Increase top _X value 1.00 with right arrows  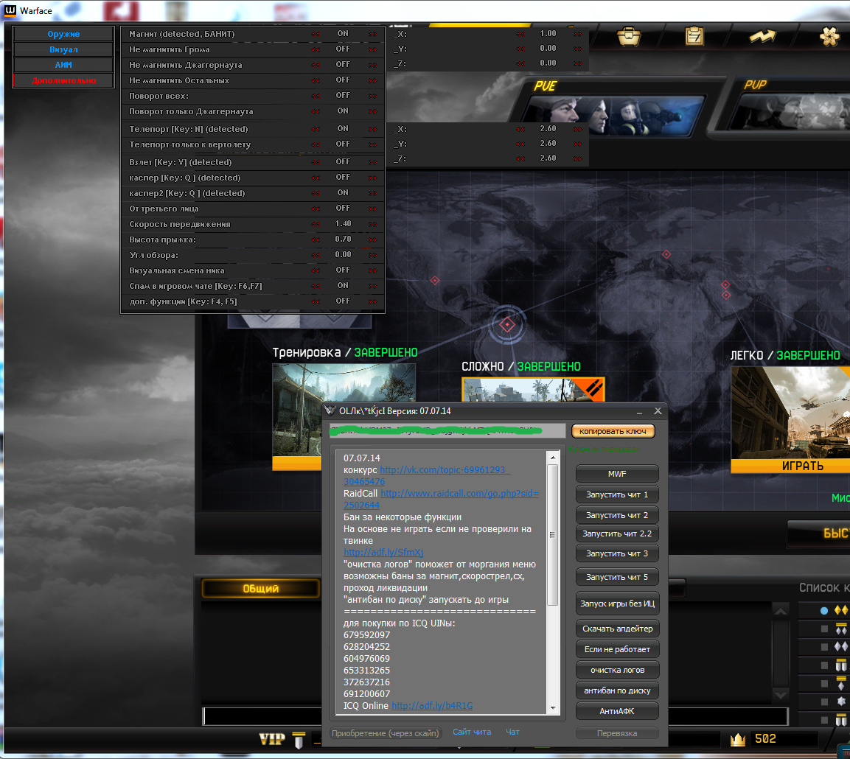[577, 34]
